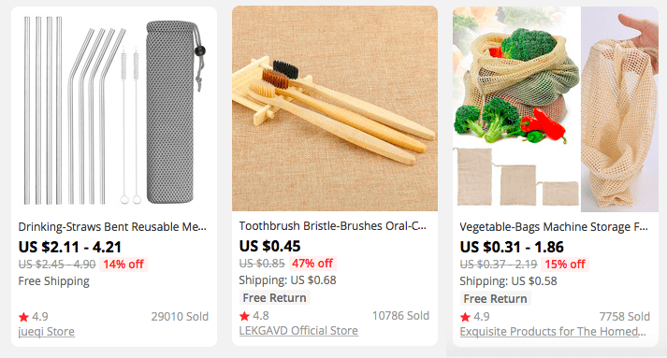Click the drinking straws product image
This screenshot has width=667, height=358.
point(114,109)
